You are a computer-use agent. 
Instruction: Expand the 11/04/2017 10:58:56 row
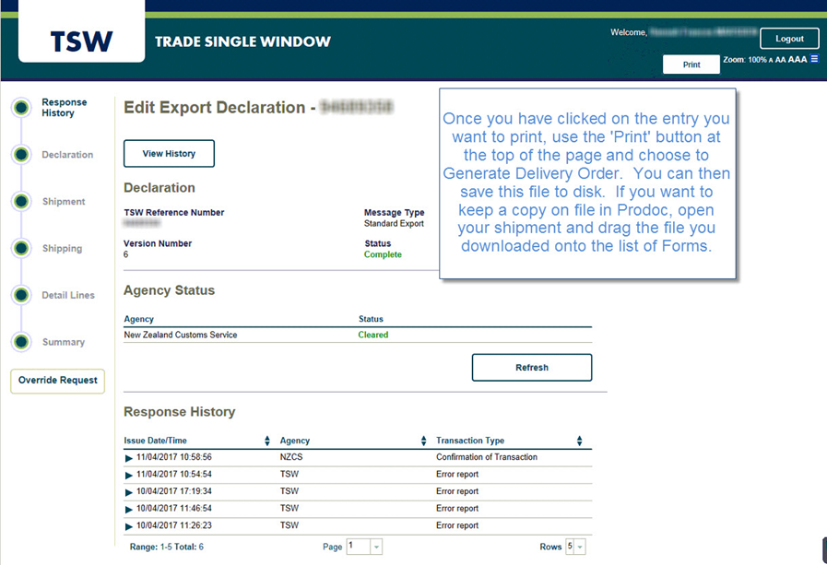click(128, 458)
